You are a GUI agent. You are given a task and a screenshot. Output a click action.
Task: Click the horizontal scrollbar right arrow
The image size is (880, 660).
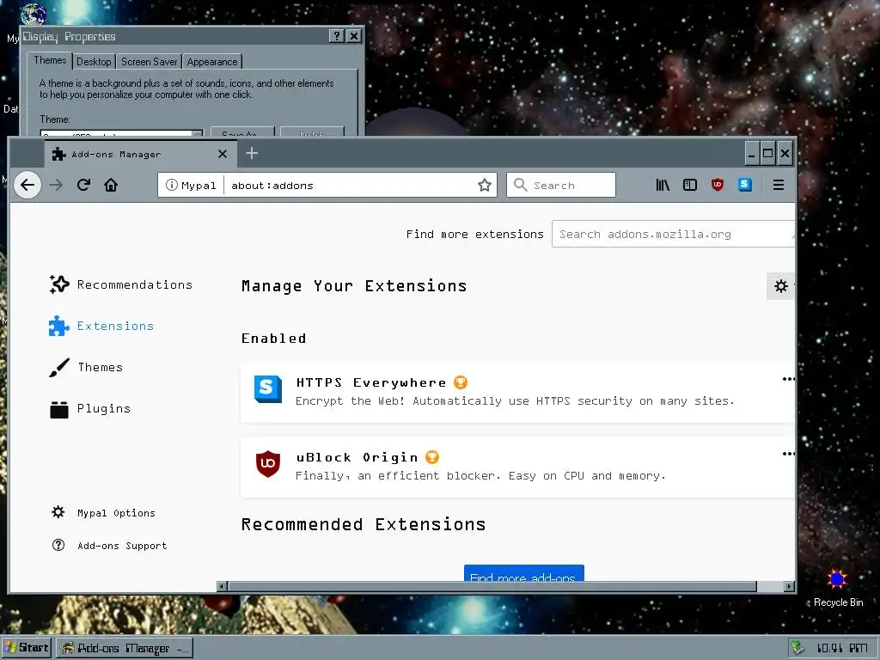(789, 586)
